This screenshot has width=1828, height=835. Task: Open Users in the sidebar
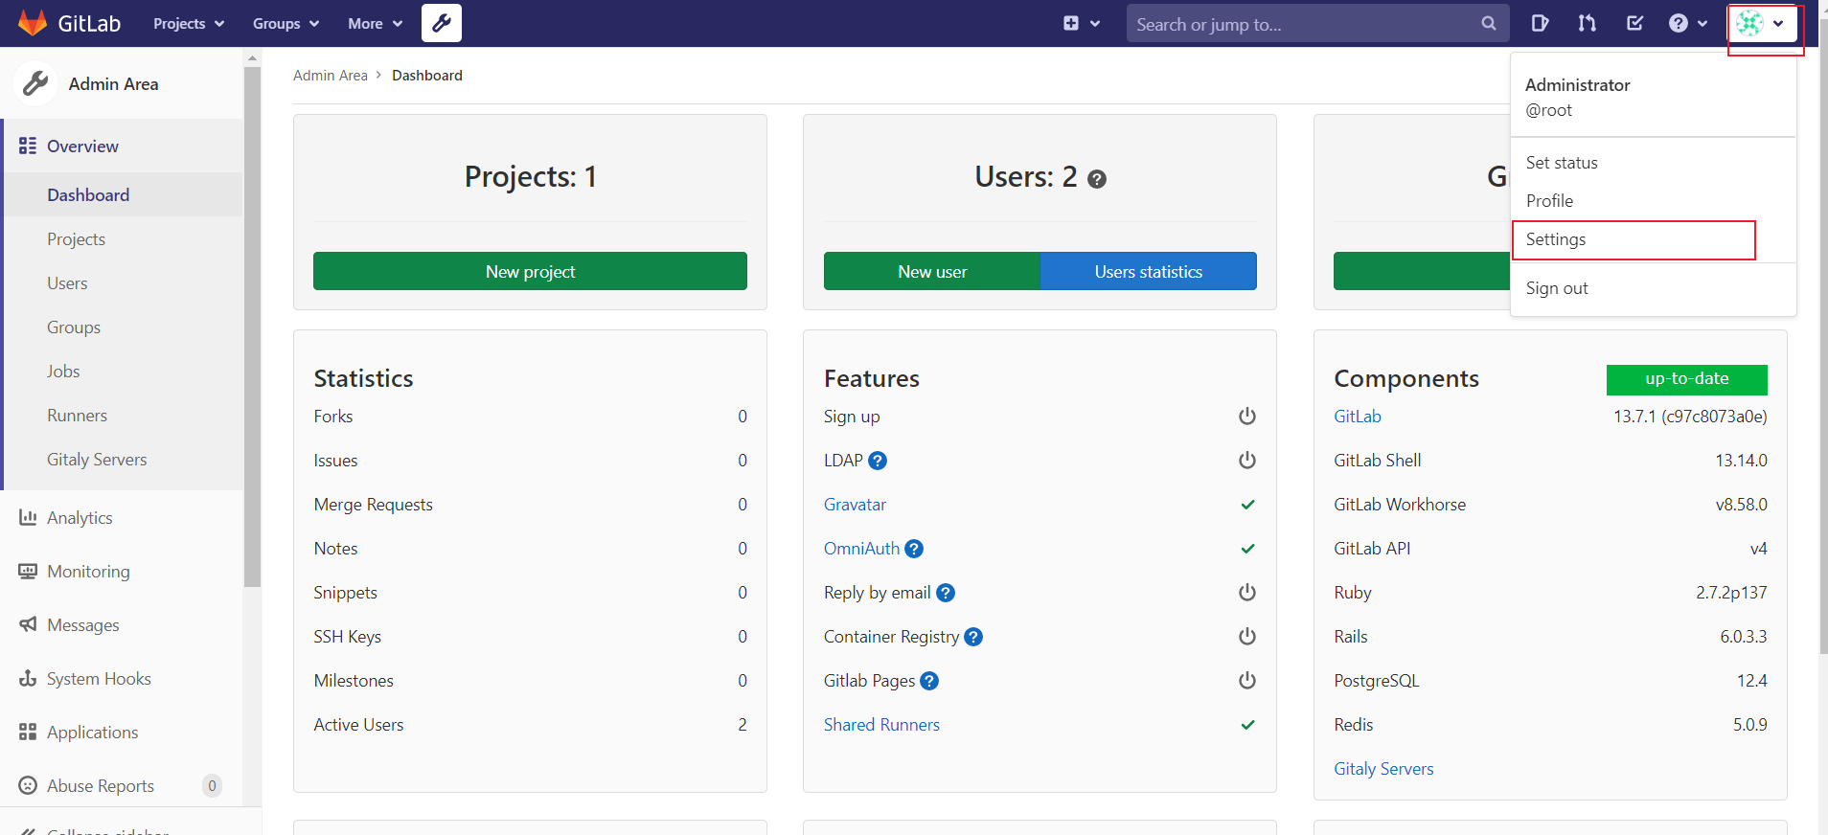(67, 283)
